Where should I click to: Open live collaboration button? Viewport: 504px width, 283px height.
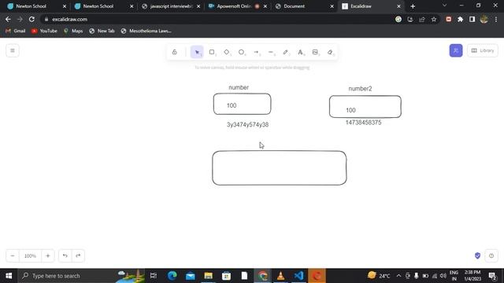(x=456, y=50)
